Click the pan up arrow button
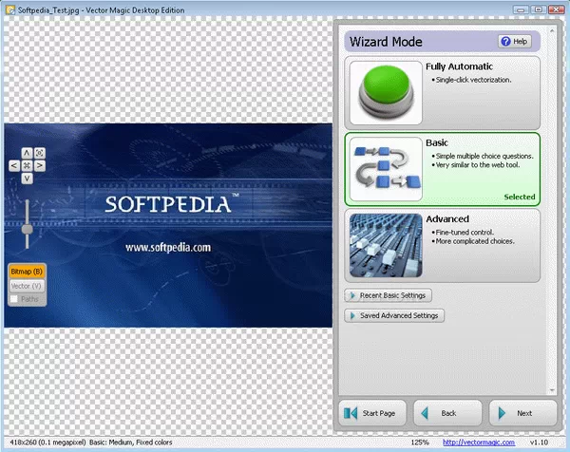Image resolution: width=570 pixels, height=452 pixels. (x=27, y=153)
